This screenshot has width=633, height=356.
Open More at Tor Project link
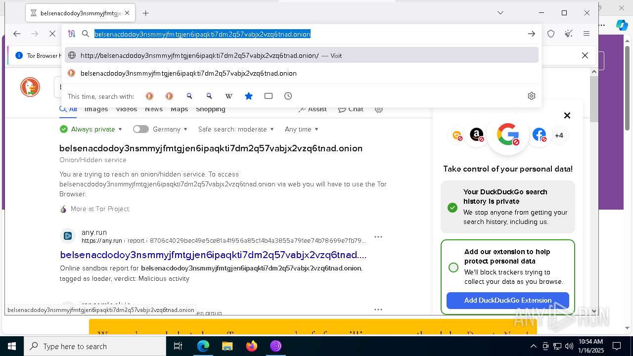pyautogui.click(x=99, y=209)
